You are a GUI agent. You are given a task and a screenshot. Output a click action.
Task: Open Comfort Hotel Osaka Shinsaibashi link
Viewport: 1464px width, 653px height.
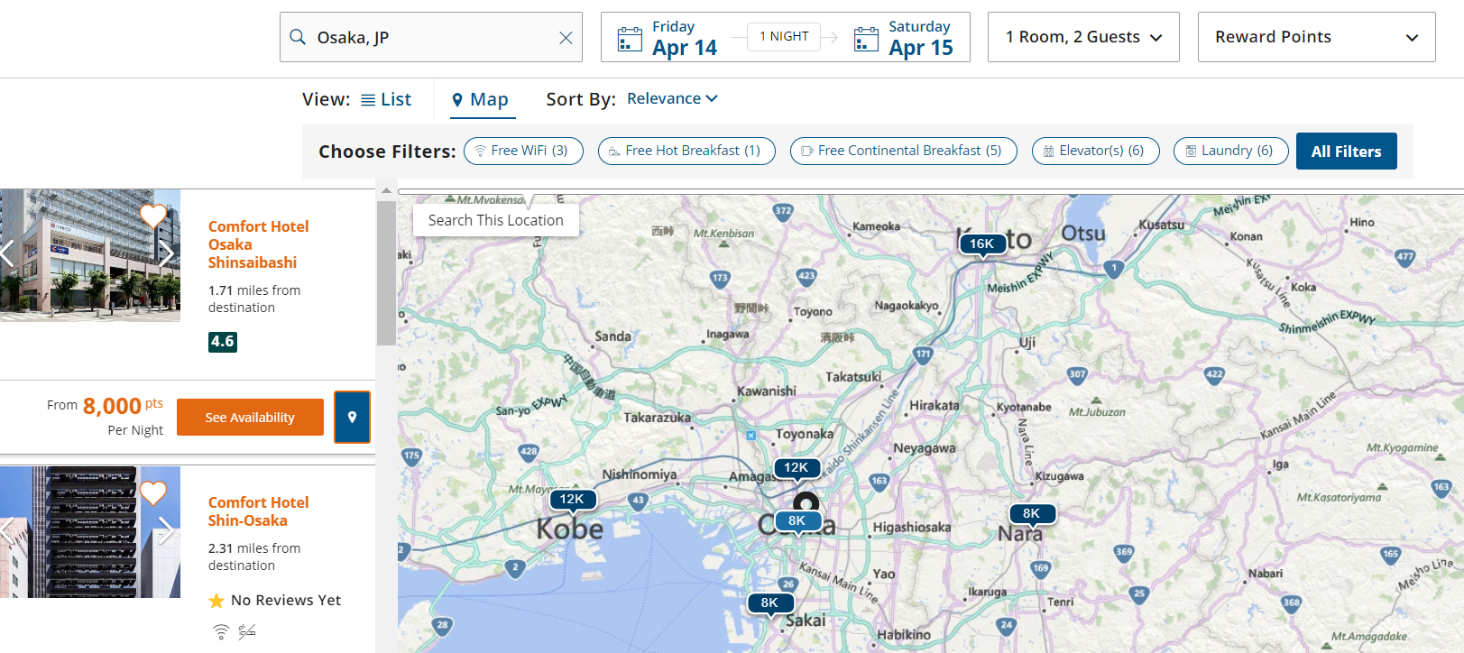[x=258, y=244]
